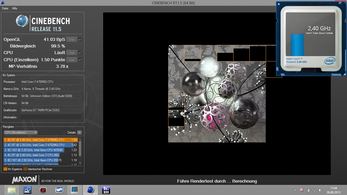Open the volume speaker tray icon
The height and width of the screenshot is (195, 347).
click(320, 190)
